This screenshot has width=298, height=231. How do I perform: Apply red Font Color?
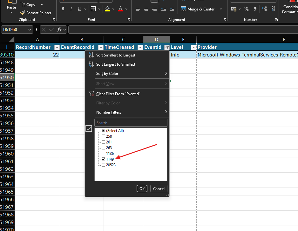[120, 9]
